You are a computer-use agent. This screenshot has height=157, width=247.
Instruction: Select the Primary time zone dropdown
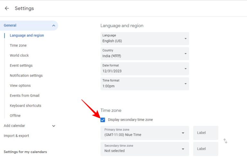(x=144, y=133)
